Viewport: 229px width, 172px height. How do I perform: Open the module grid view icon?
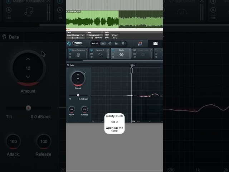155,44
